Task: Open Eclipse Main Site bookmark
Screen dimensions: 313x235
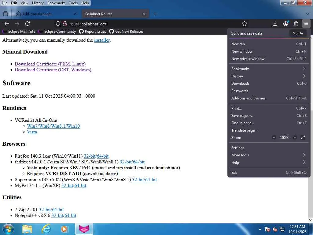Action: (x=19, y=32)
